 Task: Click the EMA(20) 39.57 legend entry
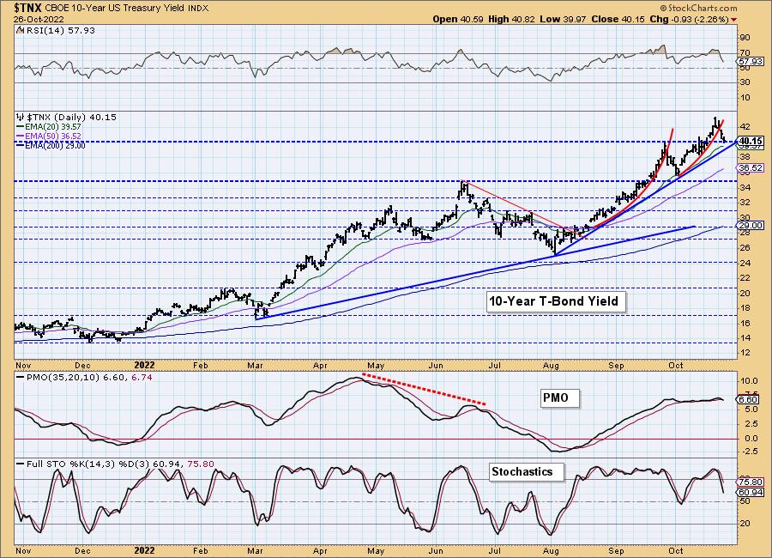(x=48, y=127)
